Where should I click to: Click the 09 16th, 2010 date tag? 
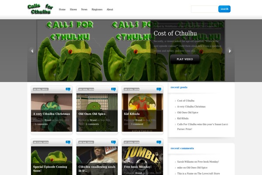click(x=86, y=89)
